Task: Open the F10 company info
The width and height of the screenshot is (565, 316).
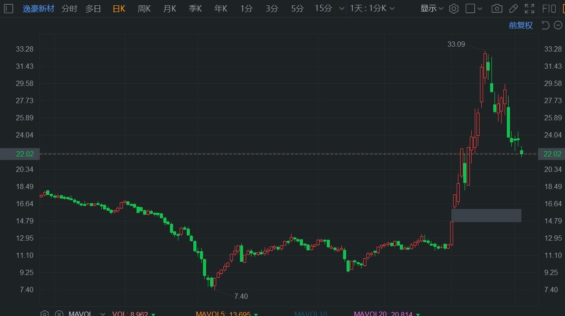Action: coord(549,8)
